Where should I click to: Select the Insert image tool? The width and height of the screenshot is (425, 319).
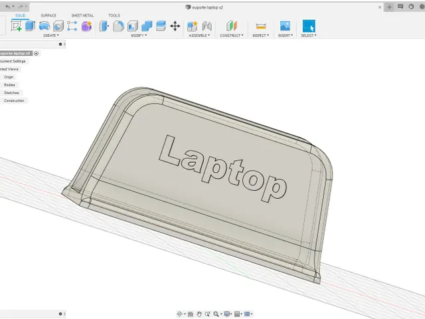[x=285, y=26]
